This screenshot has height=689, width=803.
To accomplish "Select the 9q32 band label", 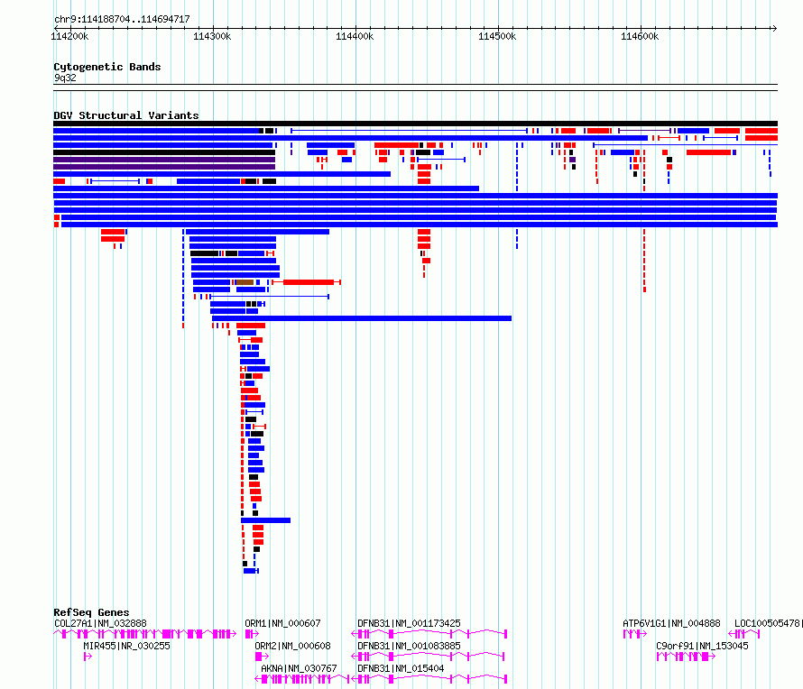I will pyautogui.click(x=65, y=78).
